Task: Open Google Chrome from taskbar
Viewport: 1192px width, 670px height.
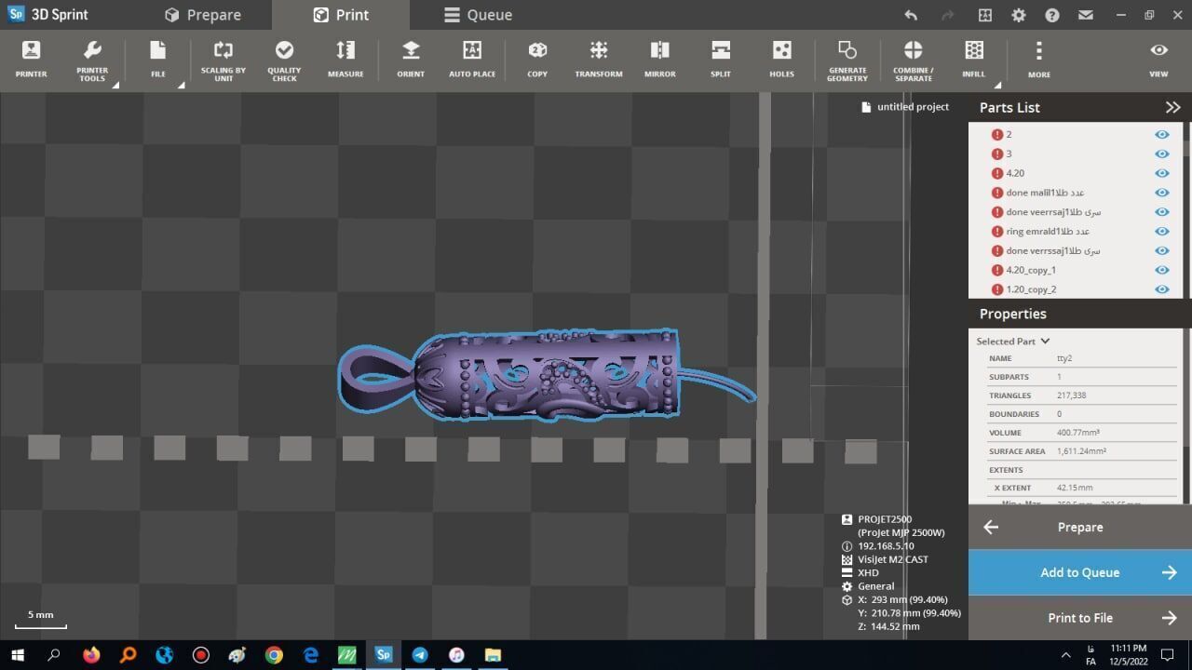Action: point(274,655)
